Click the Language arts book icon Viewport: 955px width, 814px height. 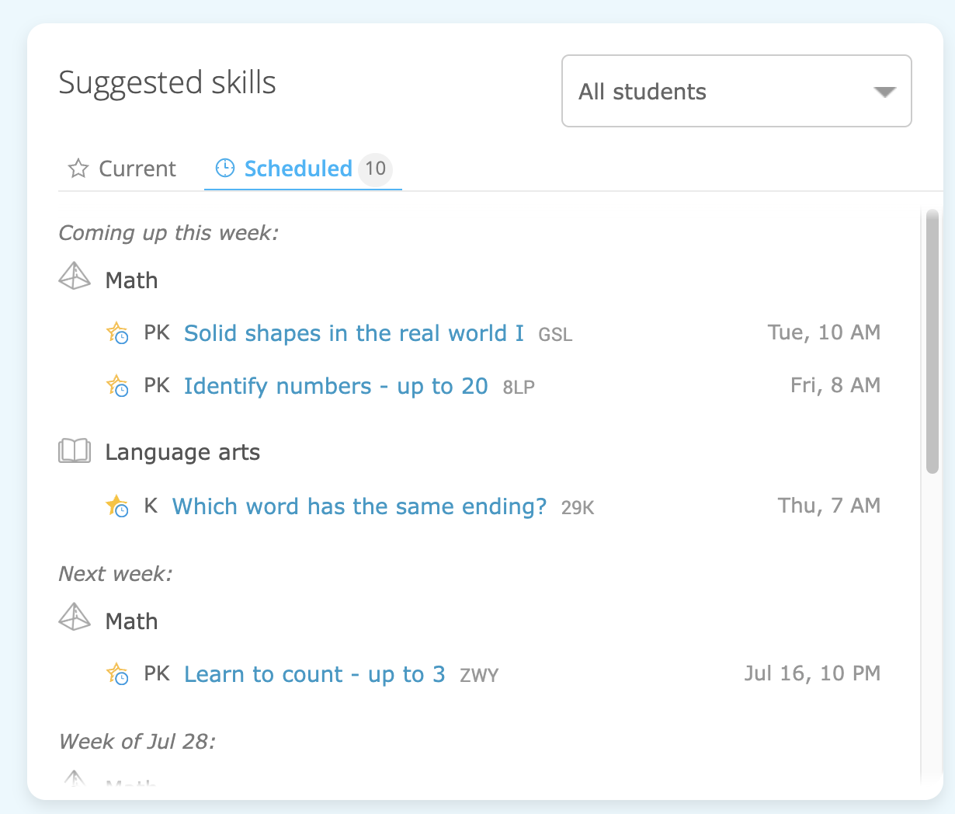75,450
